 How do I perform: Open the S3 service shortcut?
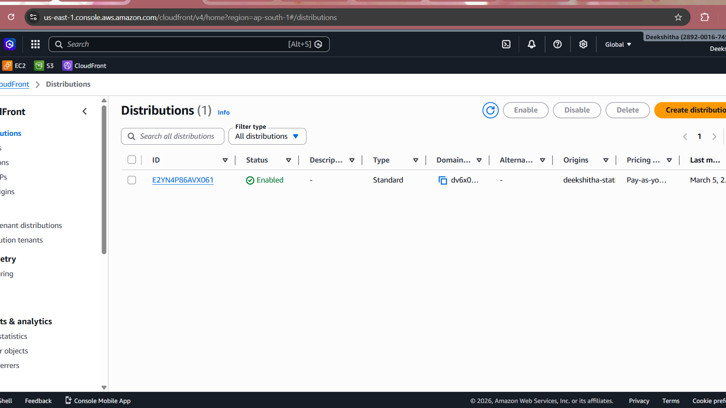(44, 66)
